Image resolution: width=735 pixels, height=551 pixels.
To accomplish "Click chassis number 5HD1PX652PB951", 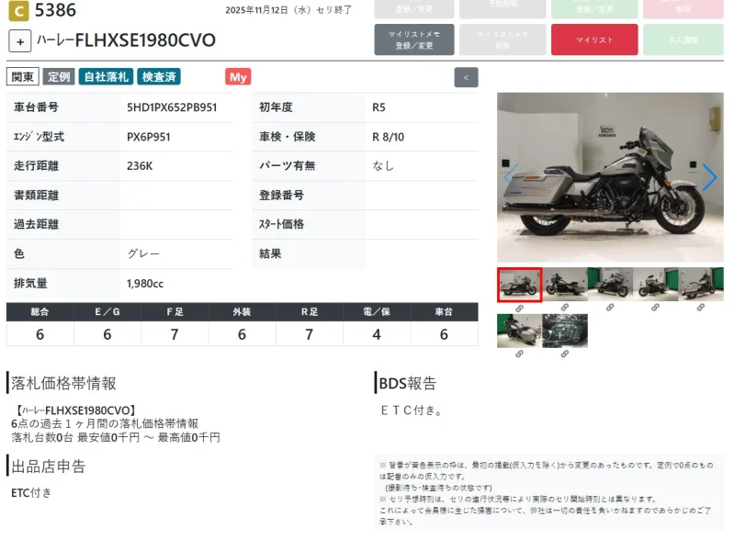I will tap(172, 107).
